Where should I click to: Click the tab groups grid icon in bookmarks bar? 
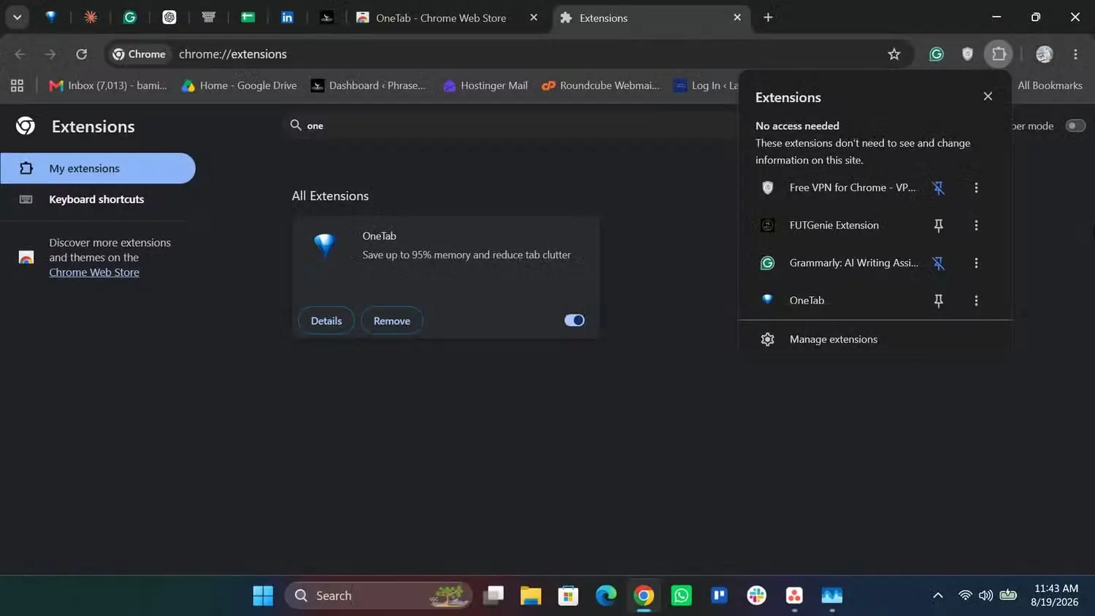(18, 85)
